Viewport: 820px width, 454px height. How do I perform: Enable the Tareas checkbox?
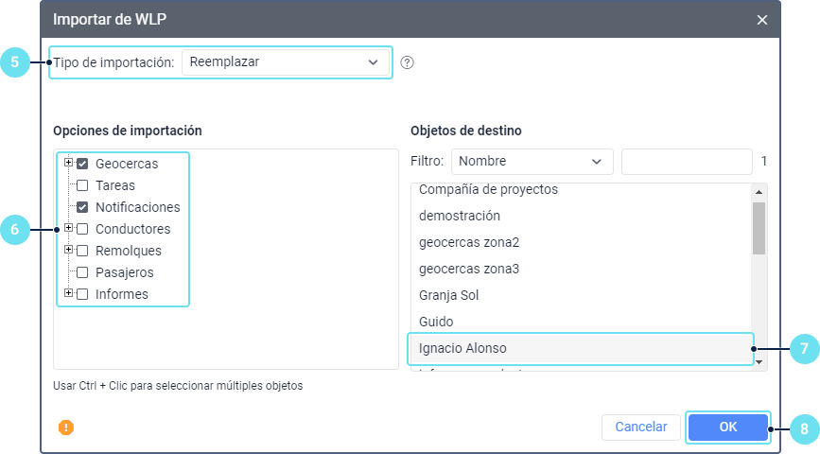coord(82,185)
